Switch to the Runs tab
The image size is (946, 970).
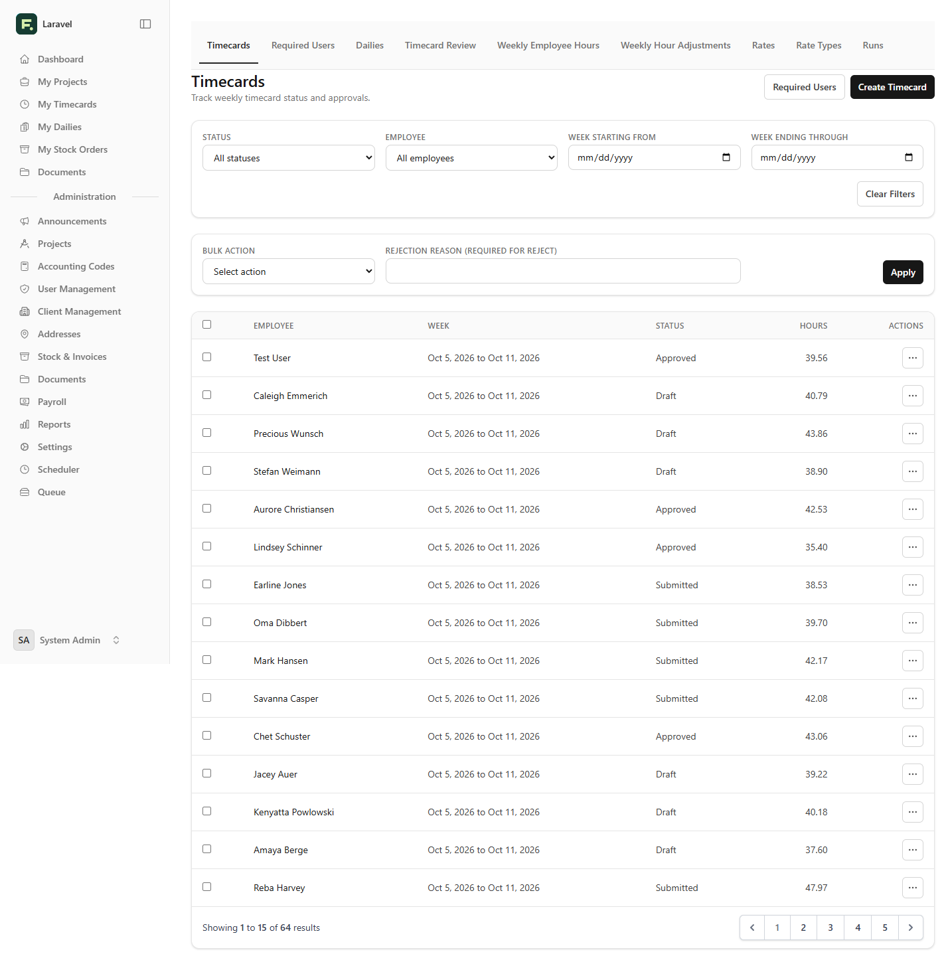(x=873, y=45)
